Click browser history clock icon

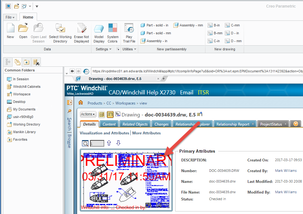[86, 71]
